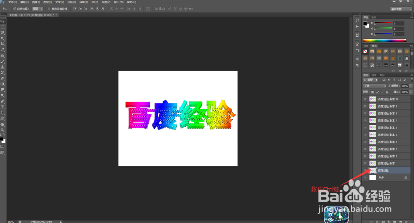
Task: Open the Paragraph panel icon
Action: (357, 65)
